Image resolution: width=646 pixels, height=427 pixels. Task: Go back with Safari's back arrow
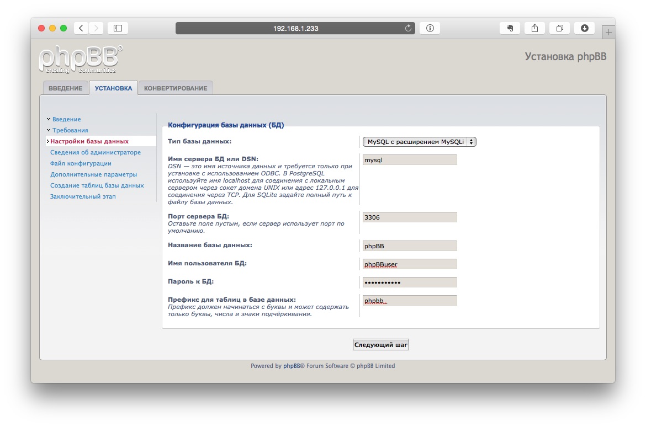point(81,28)
